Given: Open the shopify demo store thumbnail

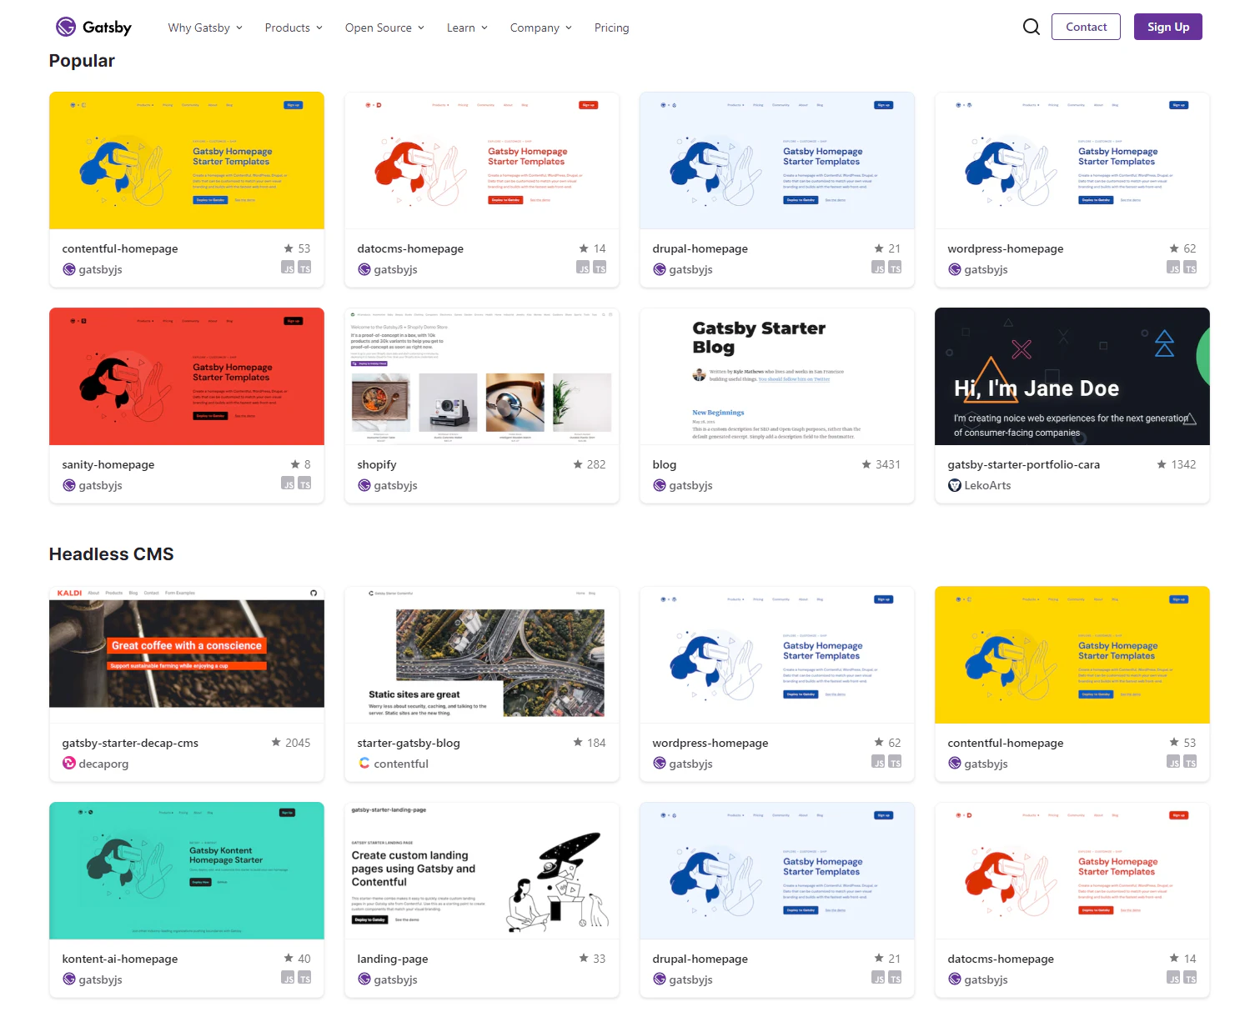Looking at the screenshot, I should 482,376.
